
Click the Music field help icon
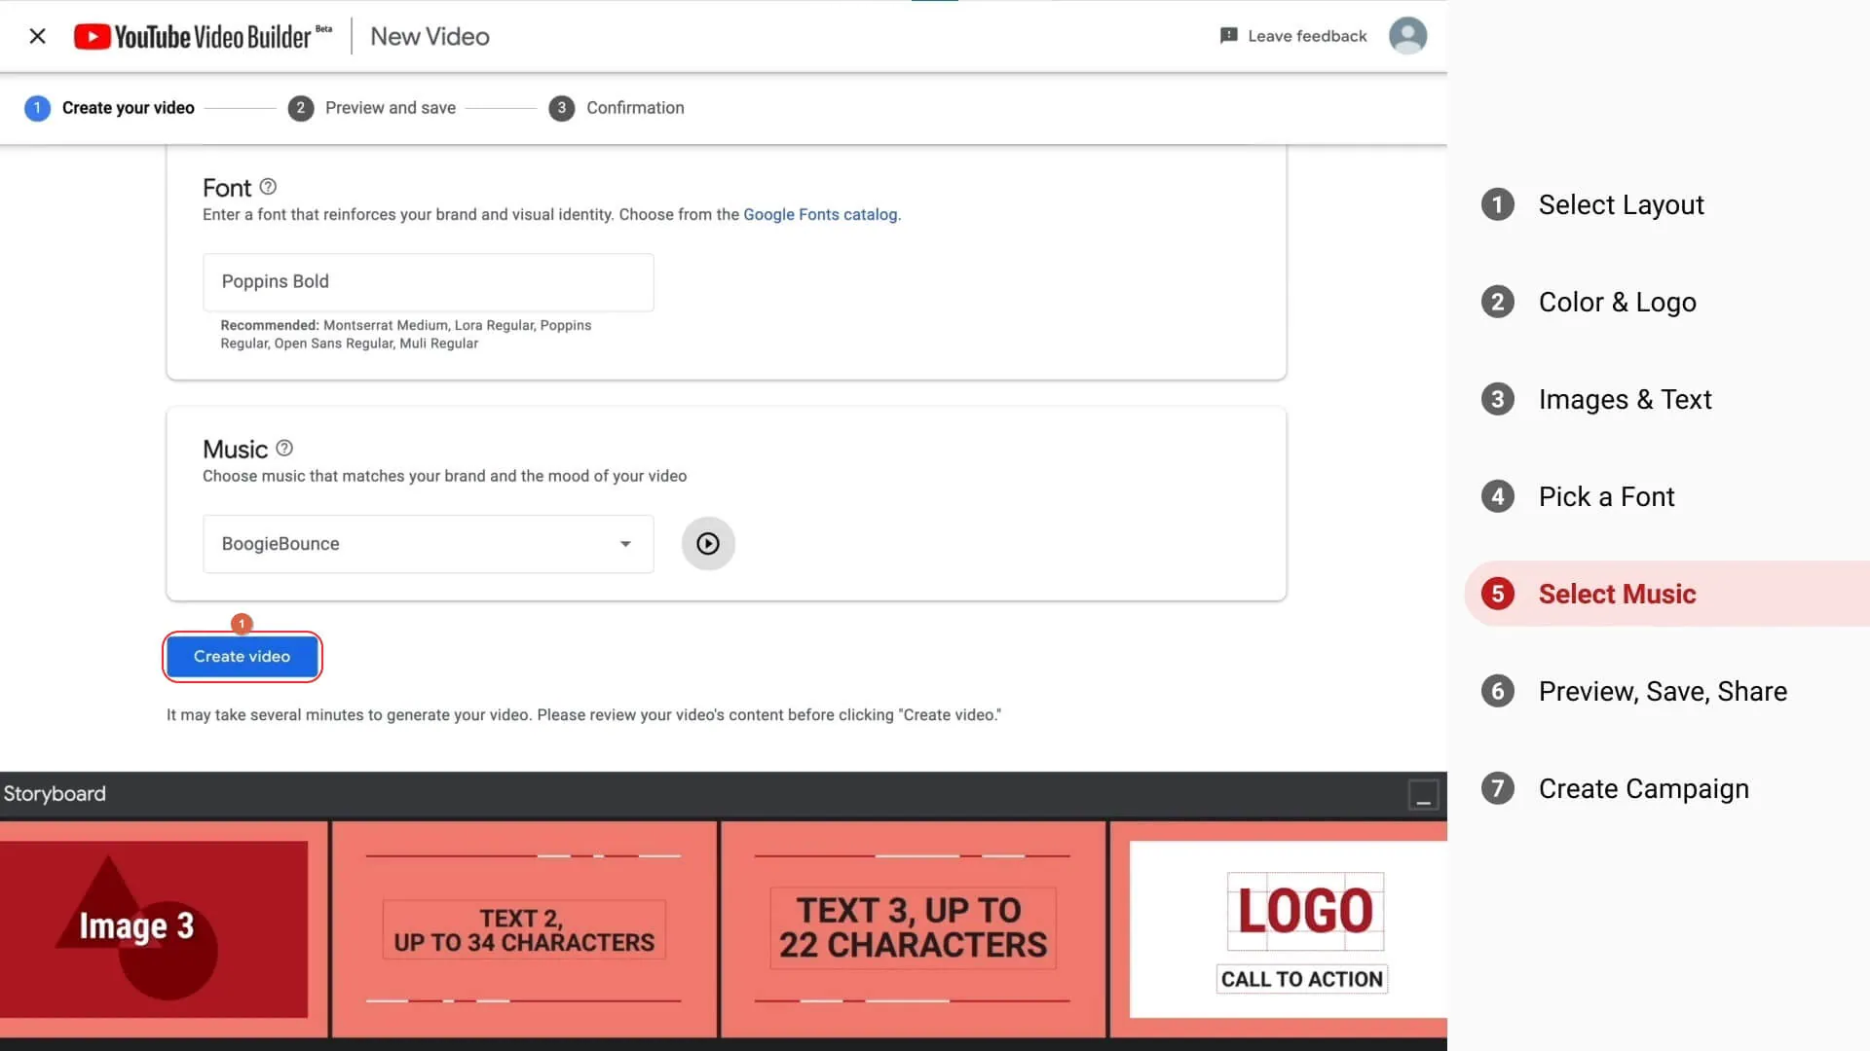[x=282, y=448]
